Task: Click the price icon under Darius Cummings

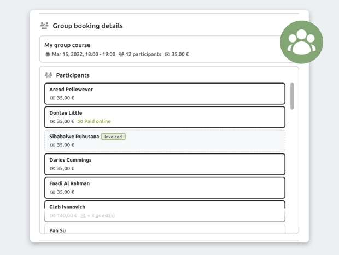Action: pos(52,168)
